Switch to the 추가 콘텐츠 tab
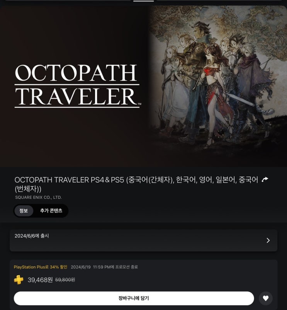The width and height of the screenshot is (287, 310). click(51, 211)
